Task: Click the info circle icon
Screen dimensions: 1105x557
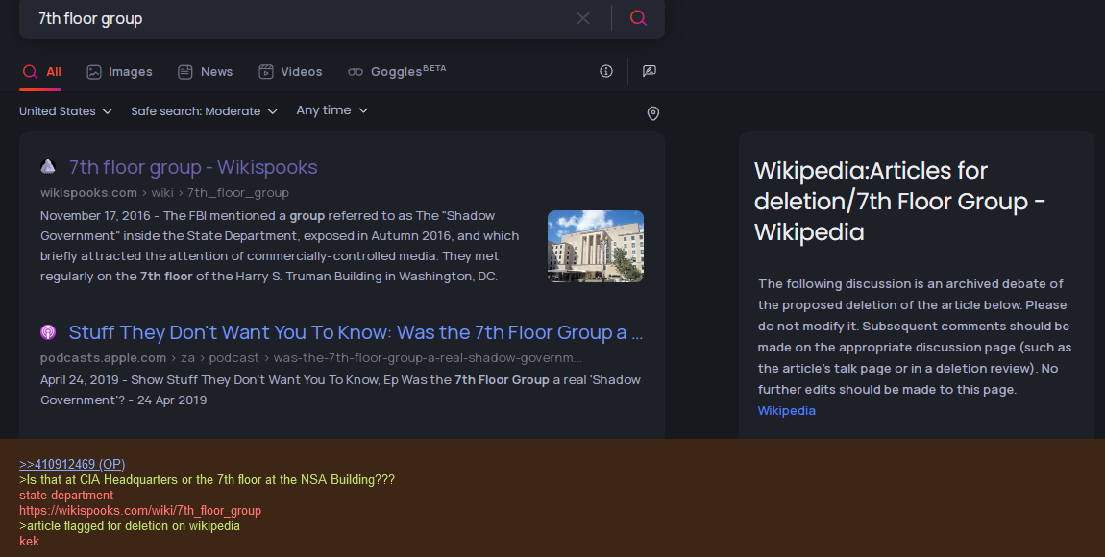Action: [x=606, y=71]
